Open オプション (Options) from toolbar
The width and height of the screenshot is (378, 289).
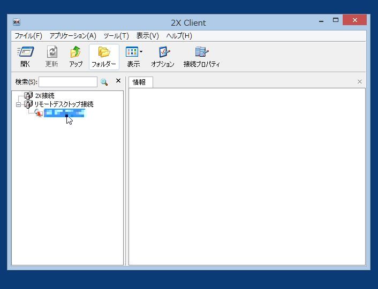pos(163,57)
